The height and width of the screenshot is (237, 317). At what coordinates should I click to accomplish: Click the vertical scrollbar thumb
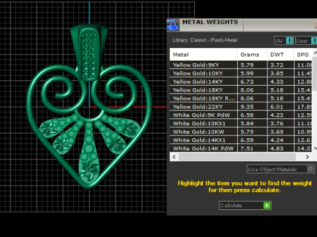tap(315, 73)
